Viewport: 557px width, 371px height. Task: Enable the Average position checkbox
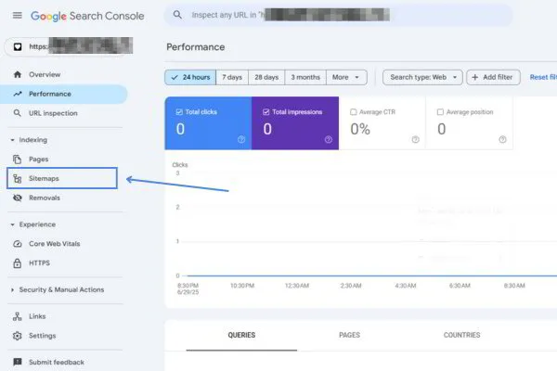coord(441,112)
